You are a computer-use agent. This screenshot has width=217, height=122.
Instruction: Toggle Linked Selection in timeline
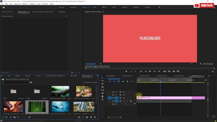[x=119, y=82]
